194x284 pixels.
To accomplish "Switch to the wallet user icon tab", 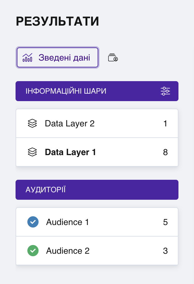I will (x=113, y=58).
